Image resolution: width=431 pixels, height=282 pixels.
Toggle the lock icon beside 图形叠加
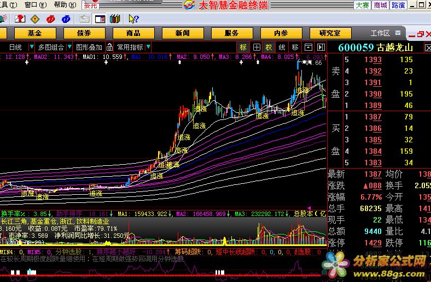click(x=109, y=47)
